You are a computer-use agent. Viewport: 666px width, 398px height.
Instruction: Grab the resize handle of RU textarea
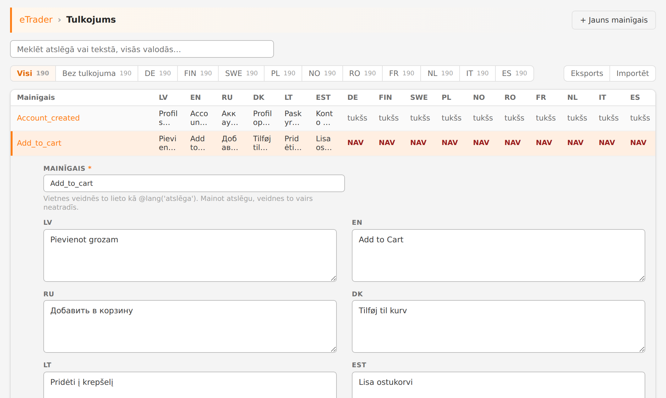(x=334, y=349)
